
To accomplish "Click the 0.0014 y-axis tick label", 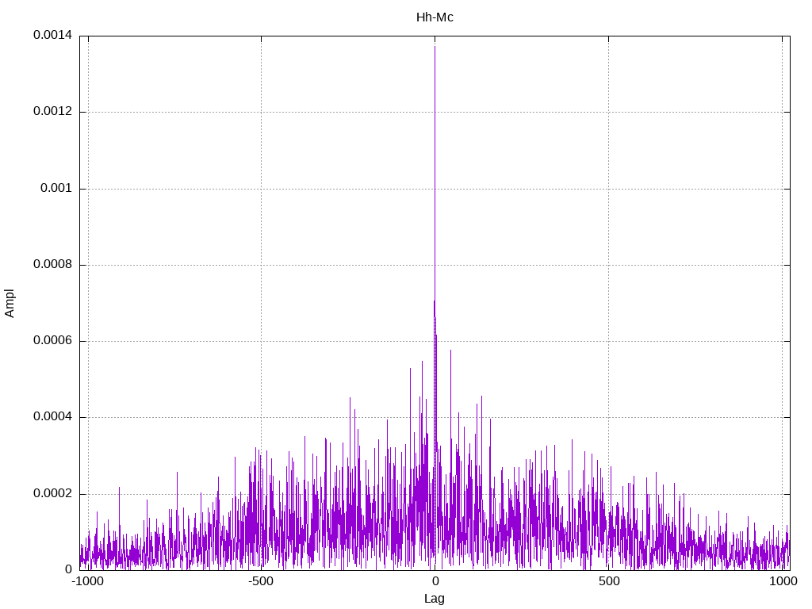I will click(53, 35).
